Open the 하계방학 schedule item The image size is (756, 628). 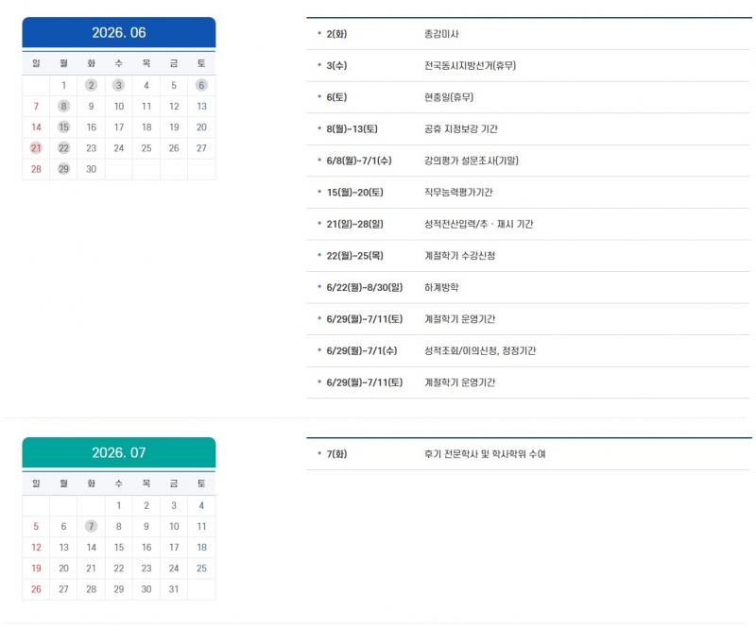click(x=441, y=287)
